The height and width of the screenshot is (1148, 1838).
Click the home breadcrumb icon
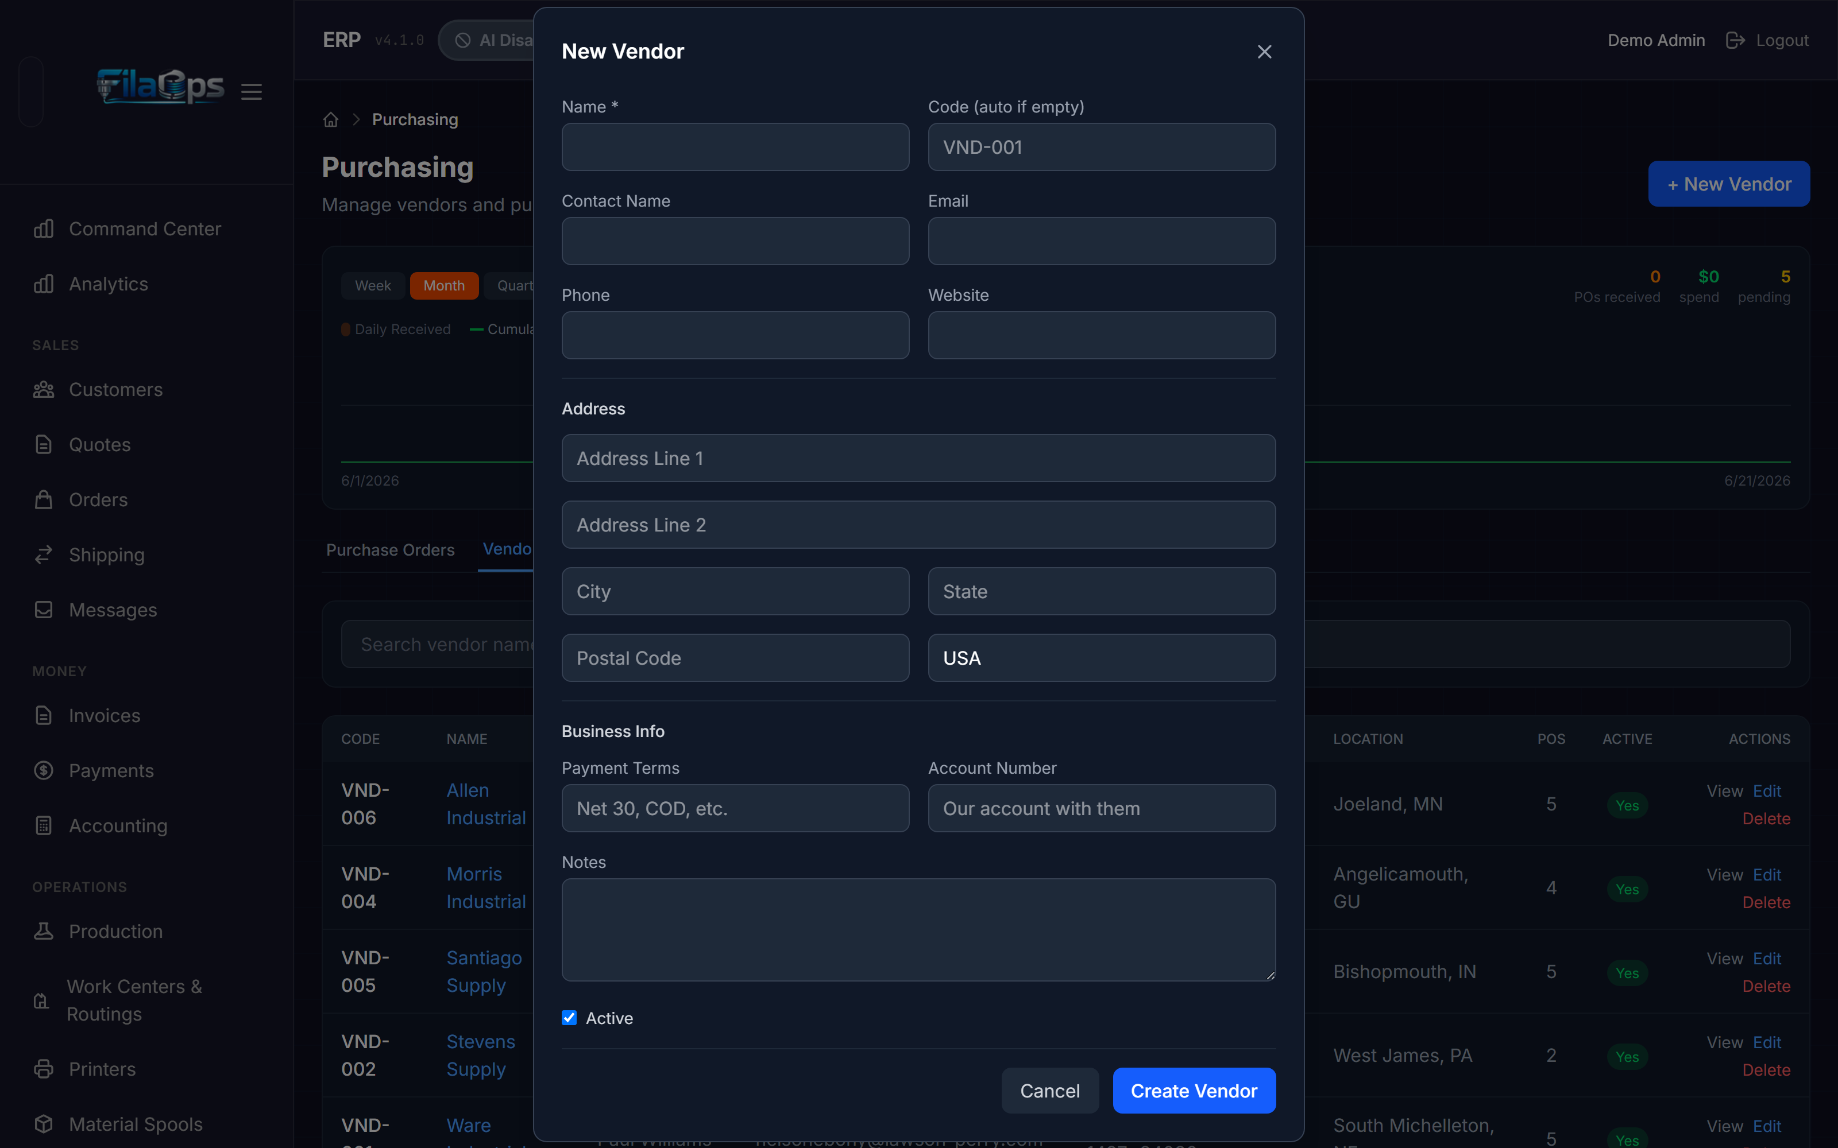tap(330, 119)
